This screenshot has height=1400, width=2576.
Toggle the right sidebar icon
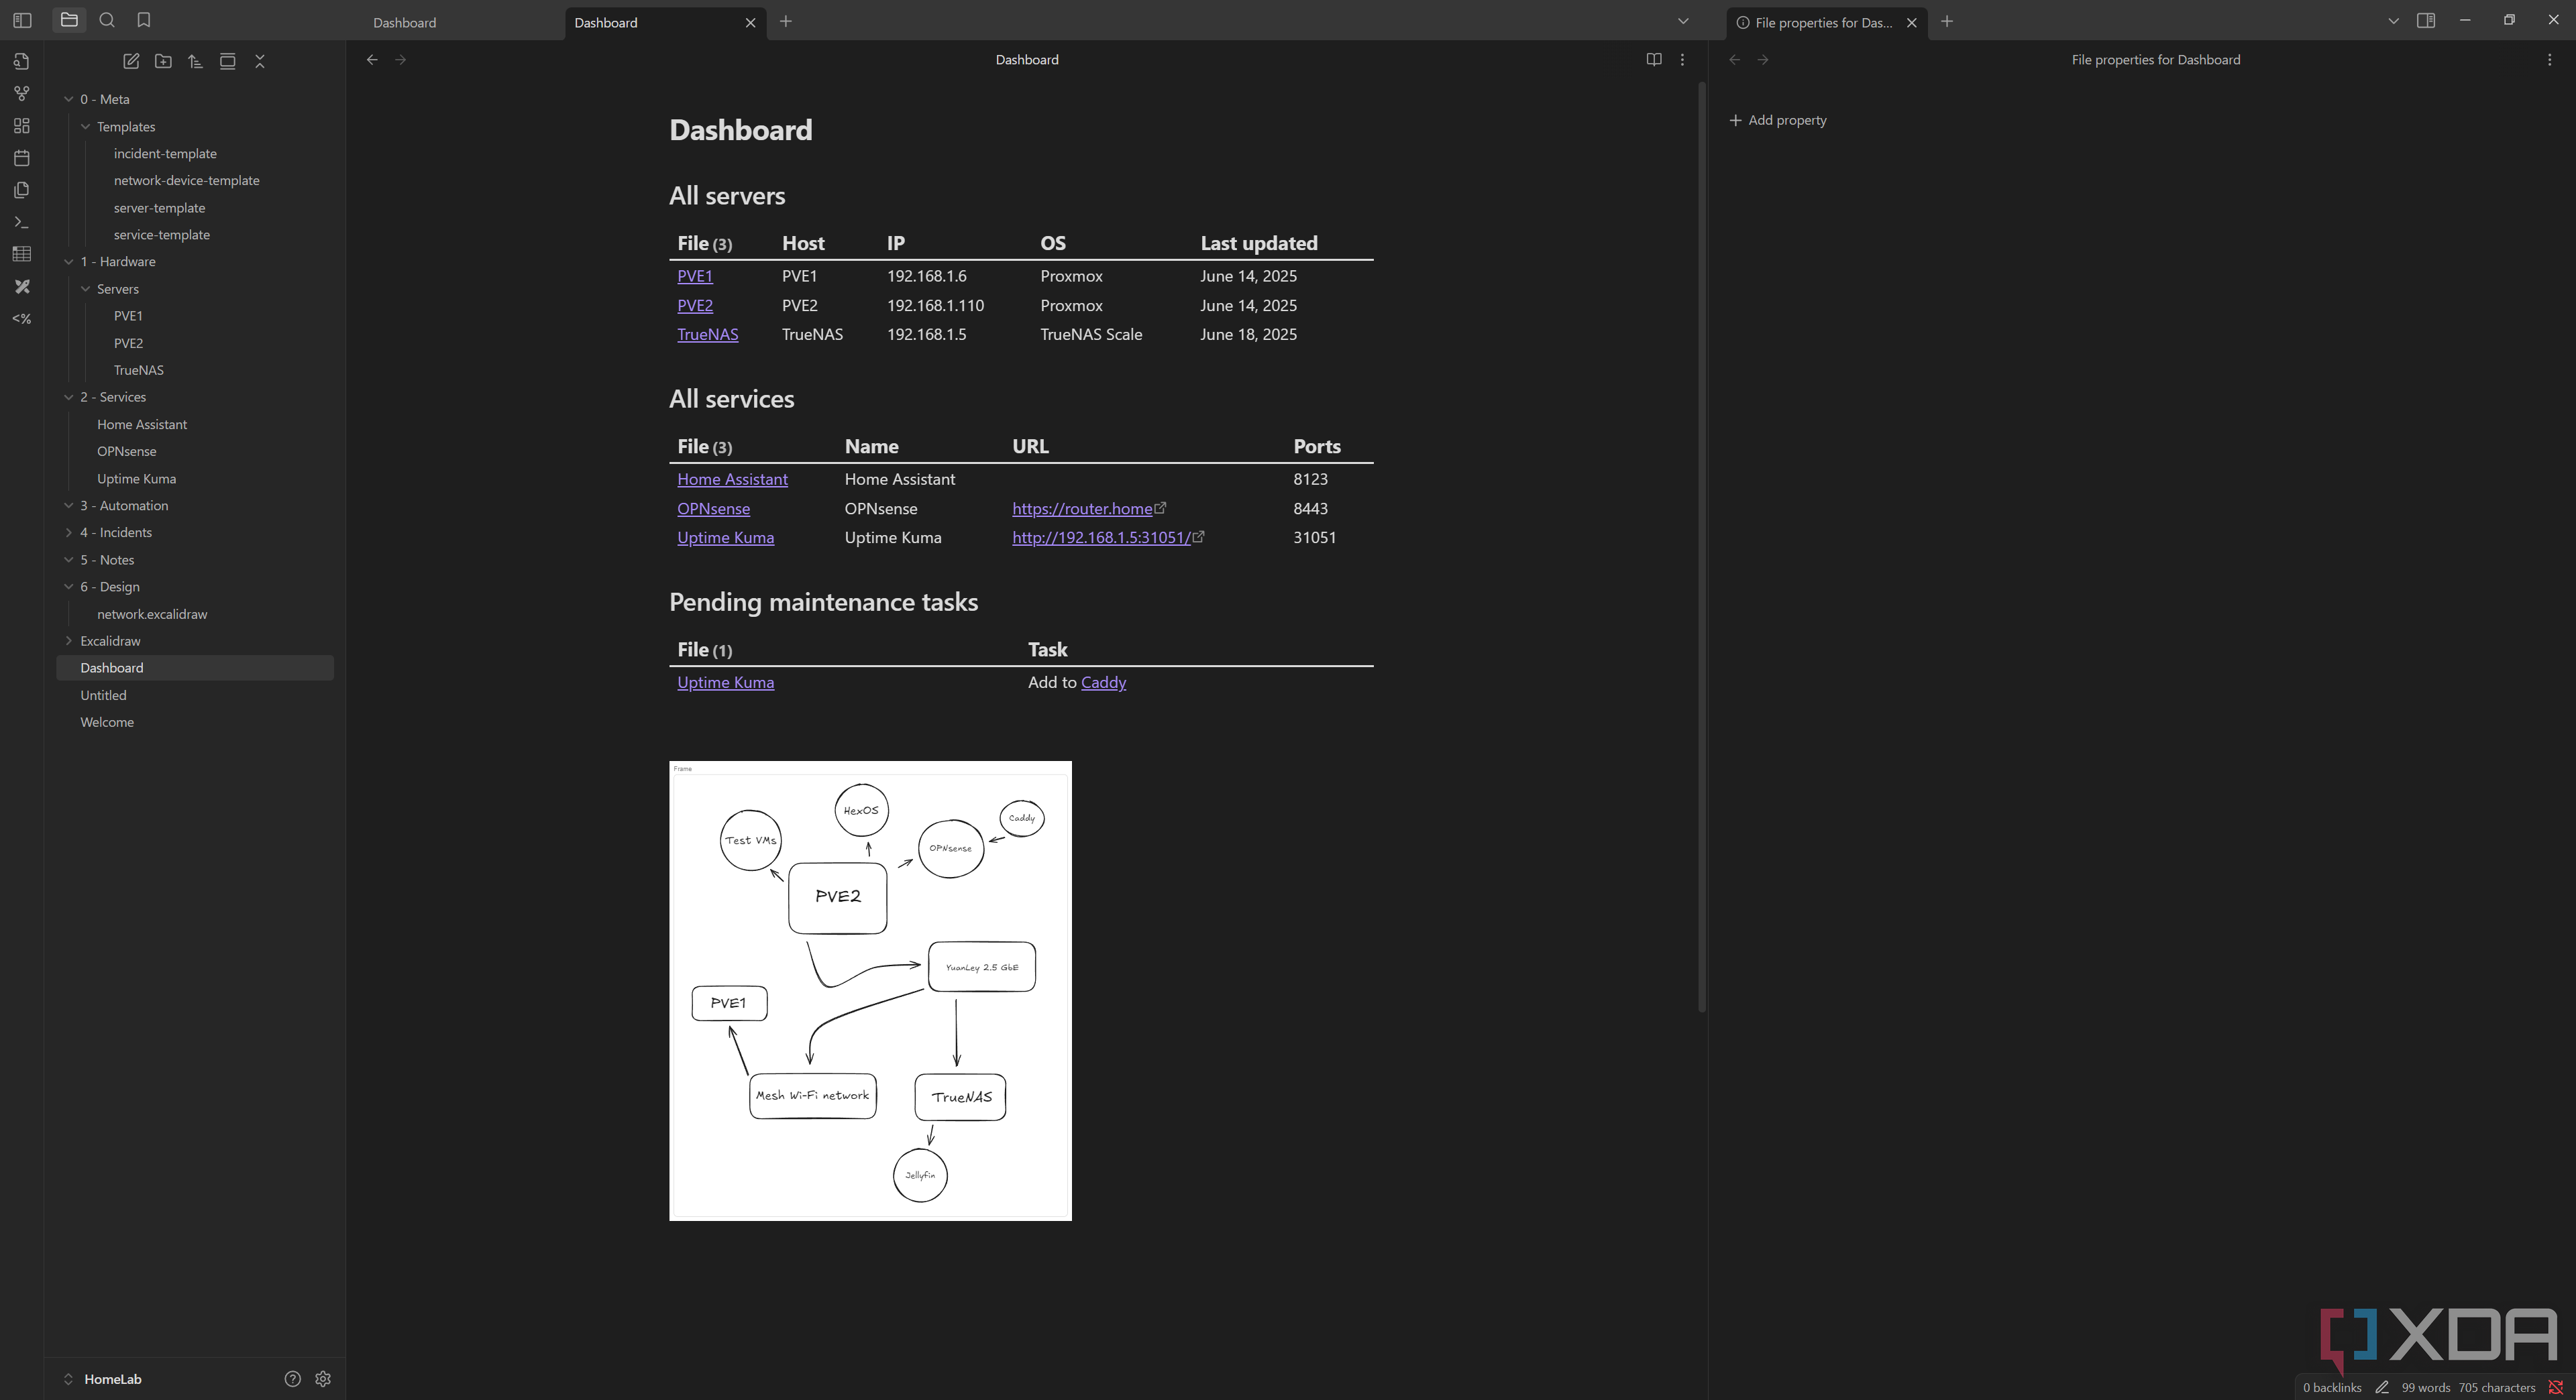[x=2426, y=21]
